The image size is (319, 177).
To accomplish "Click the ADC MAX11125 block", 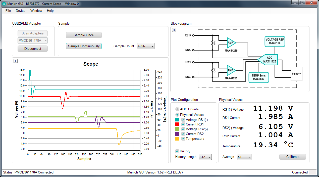I will (x=268, y=60).
